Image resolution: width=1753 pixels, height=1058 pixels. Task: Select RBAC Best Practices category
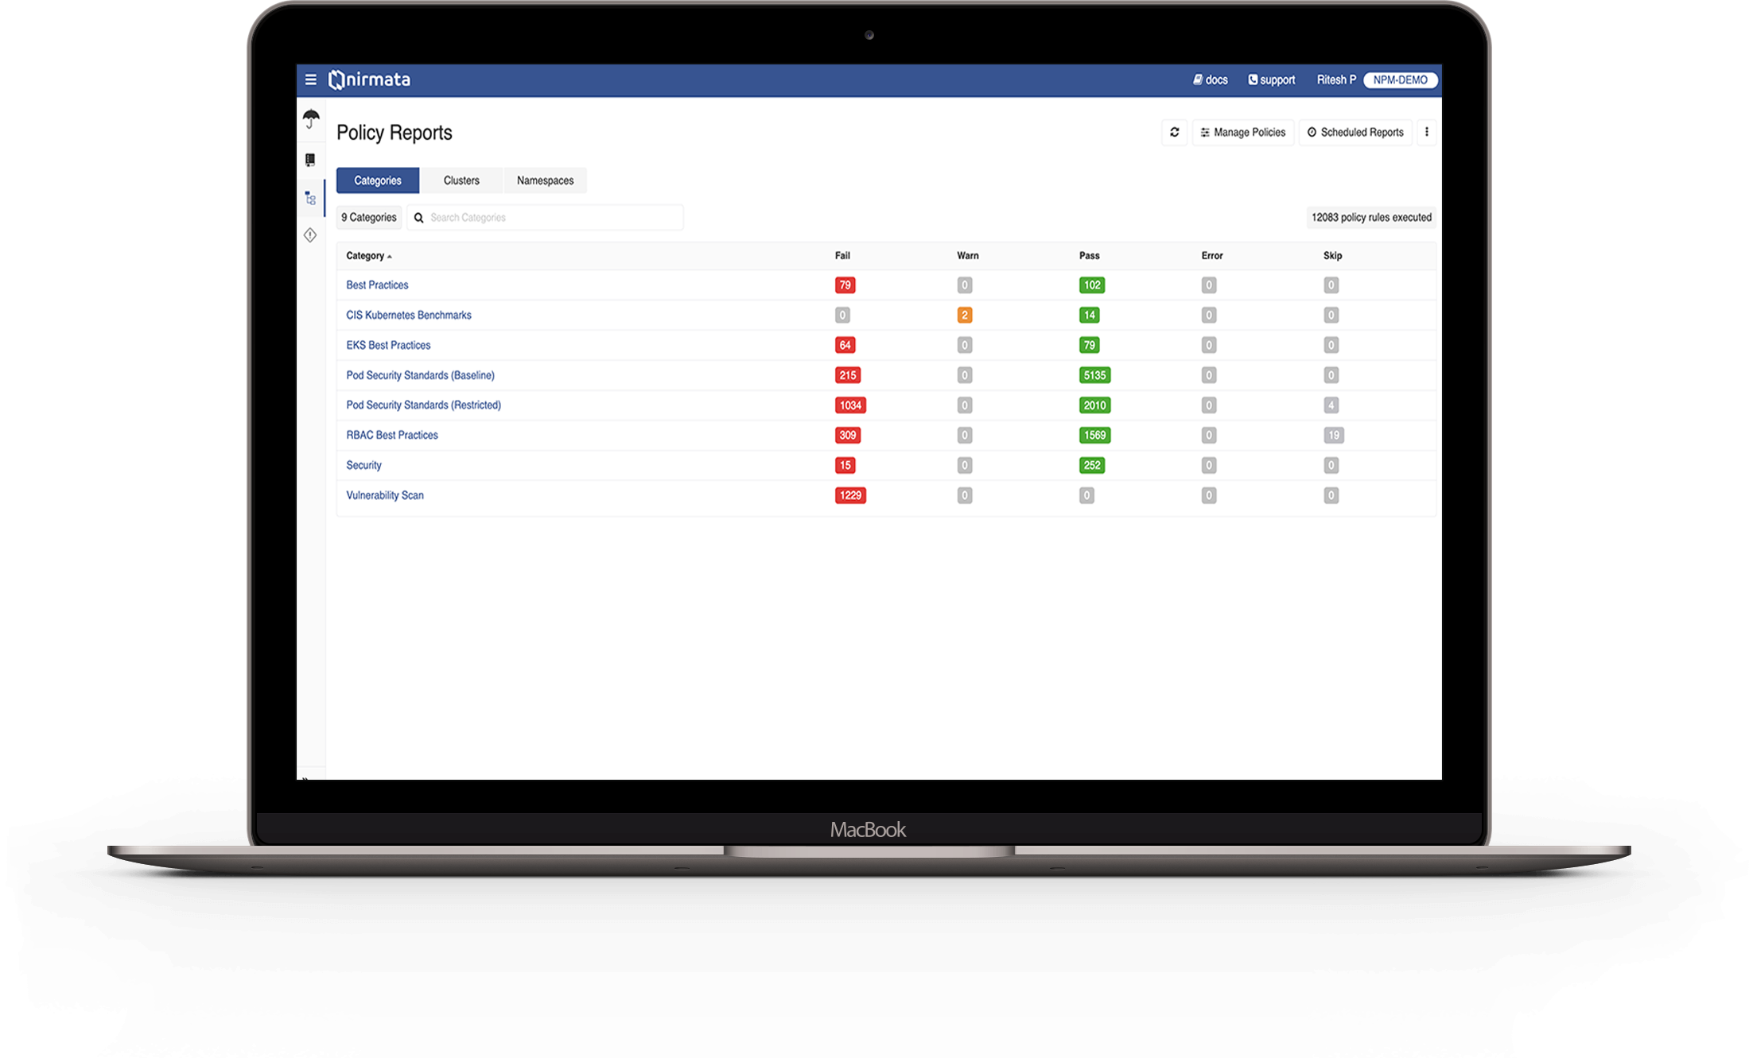tap(392, 435)
